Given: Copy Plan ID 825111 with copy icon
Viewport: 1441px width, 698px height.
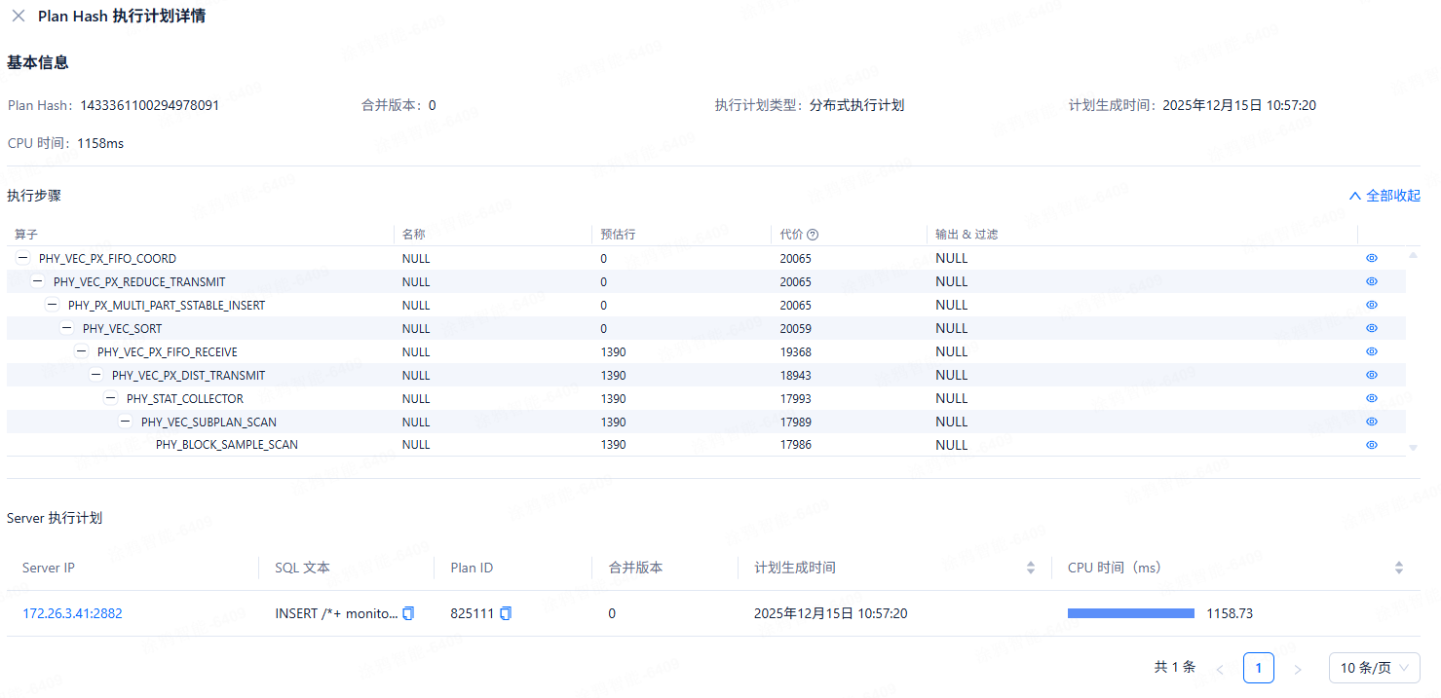Looking at the screenshot, I should (x=506, y=613).
